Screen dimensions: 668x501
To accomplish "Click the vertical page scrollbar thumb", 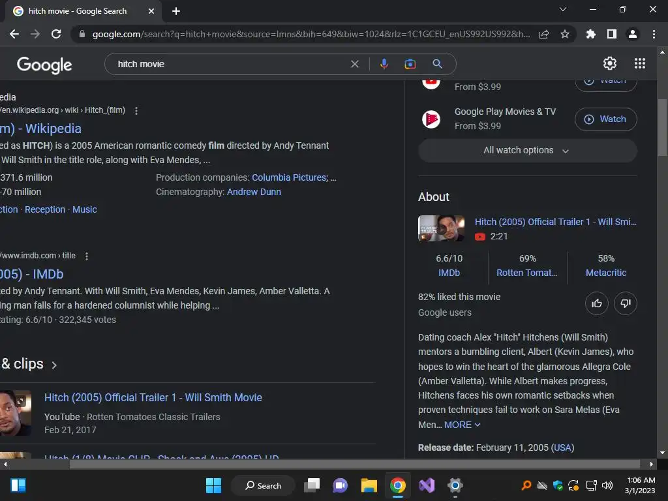I will click(662, 127).
